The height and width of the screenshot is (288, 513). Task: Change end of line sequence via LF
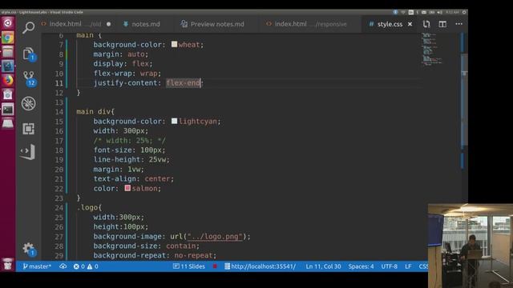pos(408,266)
